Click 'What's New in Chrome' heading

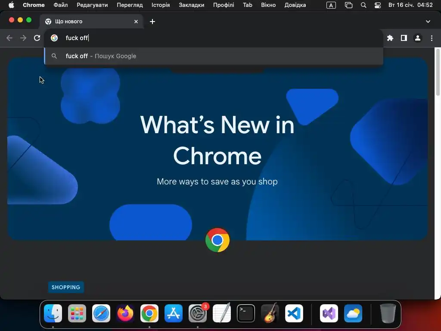(x=217, y=140)
